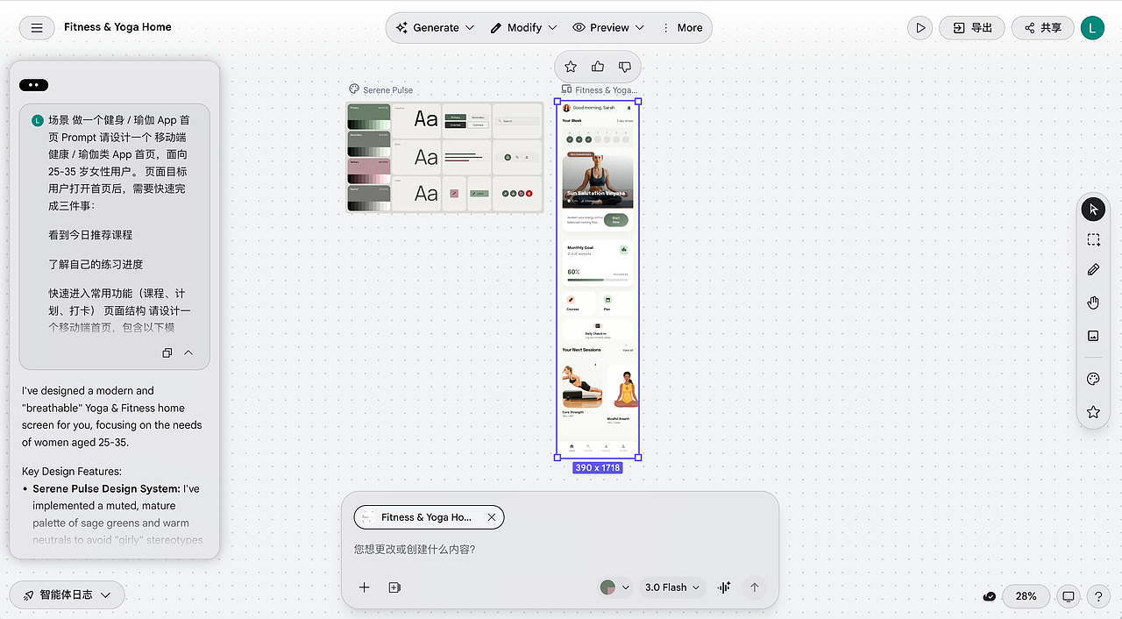Screen dimensions: 1122x619
Task: Click the 共享 share button
Action: click(x=1042, y=27)
